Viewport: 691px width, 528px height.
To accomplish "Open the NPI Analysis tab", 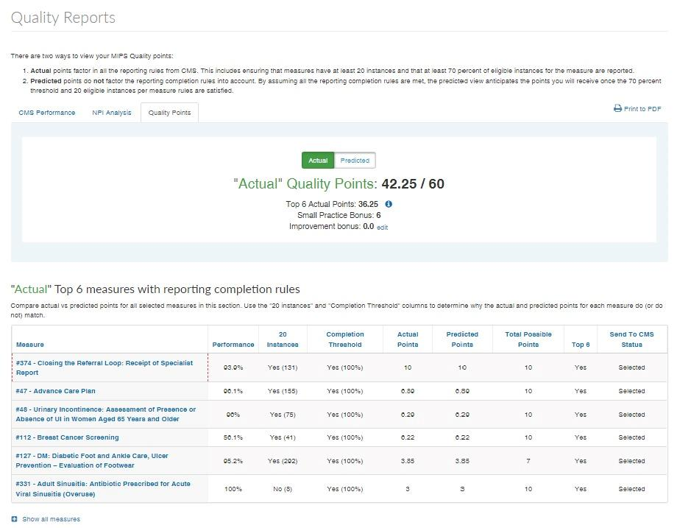I will (x=112, y=113).
